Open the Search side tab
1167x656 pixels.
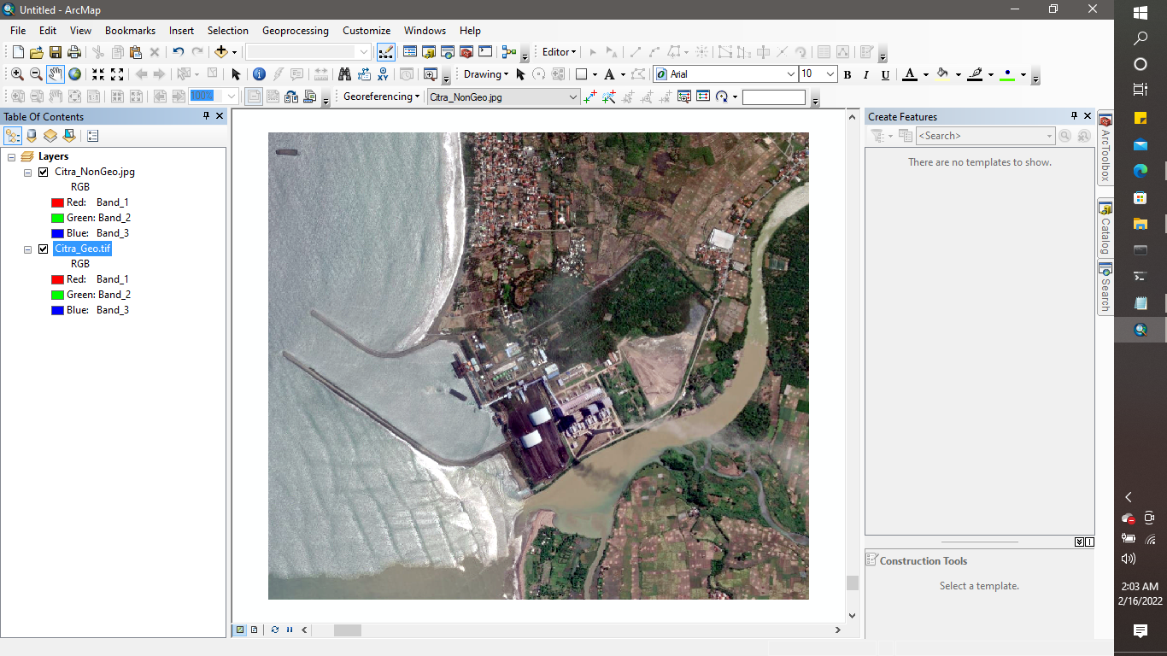1105,287
